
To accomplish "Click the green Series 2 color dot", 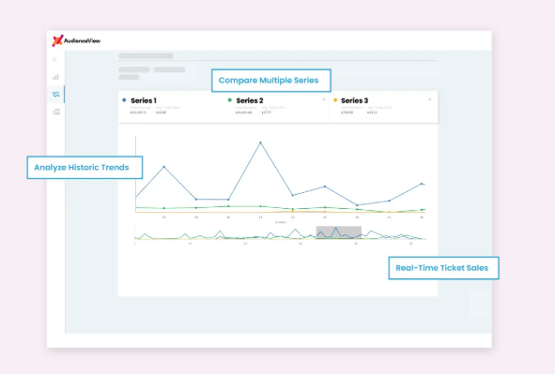I will pyautogui.click(x=230, y=100).
